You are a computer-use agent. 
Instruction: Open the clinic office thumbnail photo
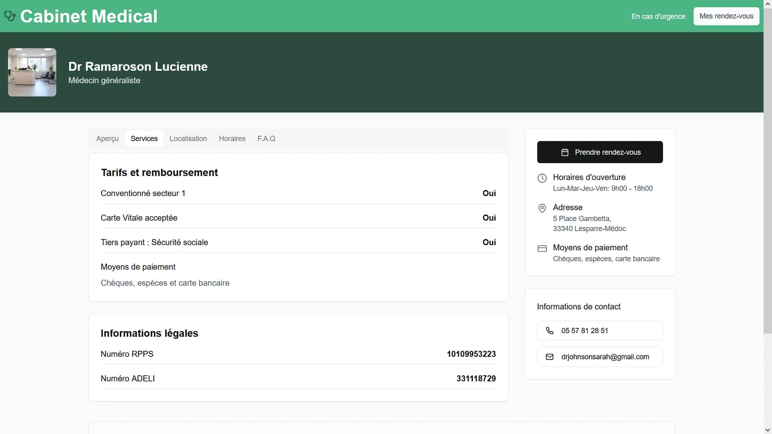(32, 72)
